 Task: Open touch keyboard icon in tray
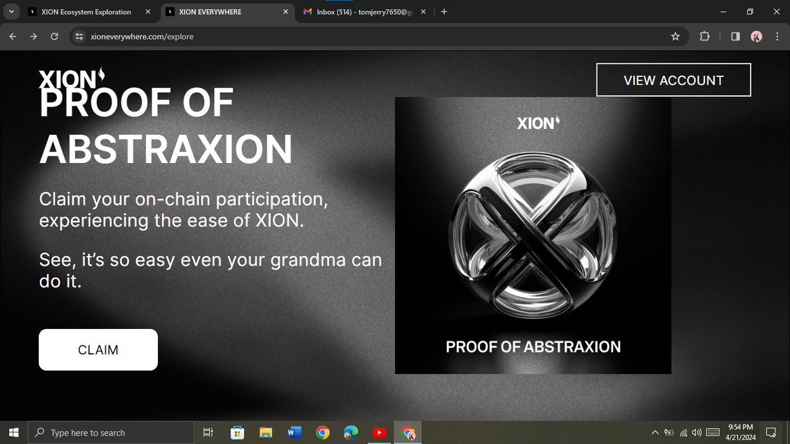pyautogui.click(x=712, y=432)
